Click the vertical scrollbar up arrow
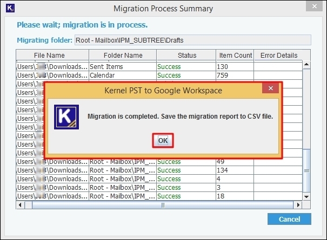Viewport: 327px width, 240px height. [x=306, y=64]
